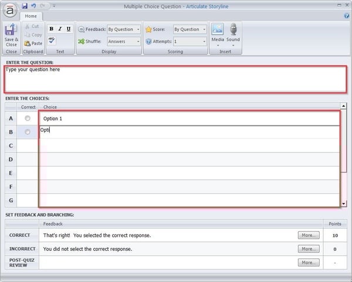Toggle Bold formatting

pyautogui.click(x=52, y=29)
